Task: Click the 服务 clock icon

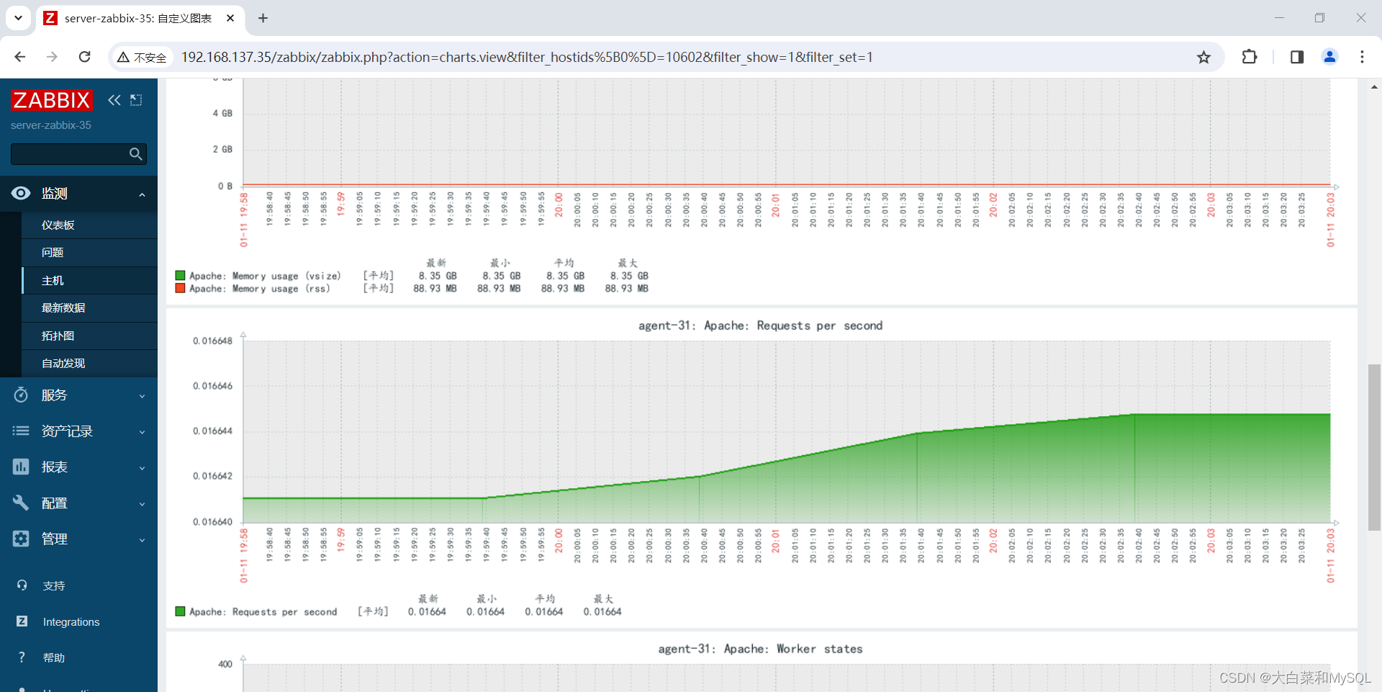Action: [21, 395]
